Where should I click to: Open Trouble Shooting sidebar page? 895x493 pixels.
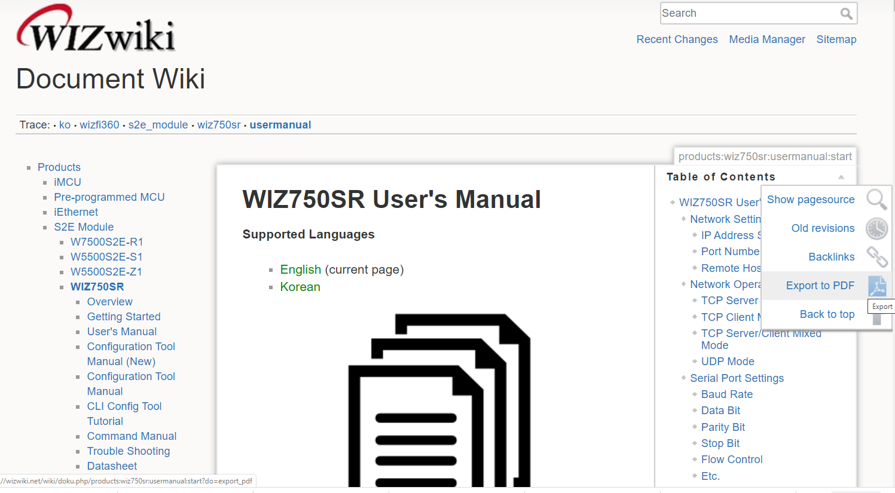(x=129, y=451)
